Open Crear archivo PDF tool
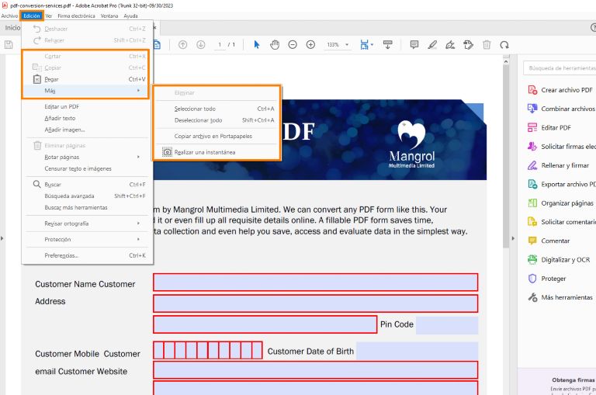The height and width of the screenshot is (395, 596). click(x=560, y=90)
